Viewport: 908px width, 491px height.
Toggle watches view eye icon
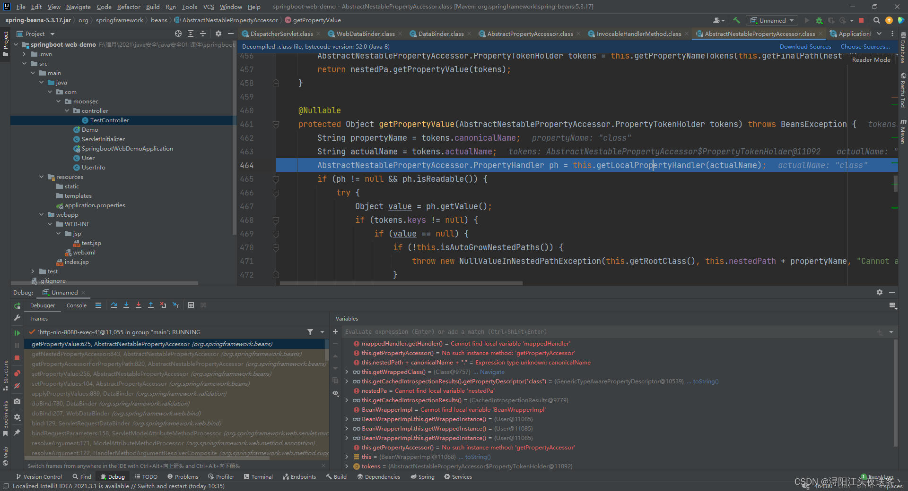click(335, 393)
